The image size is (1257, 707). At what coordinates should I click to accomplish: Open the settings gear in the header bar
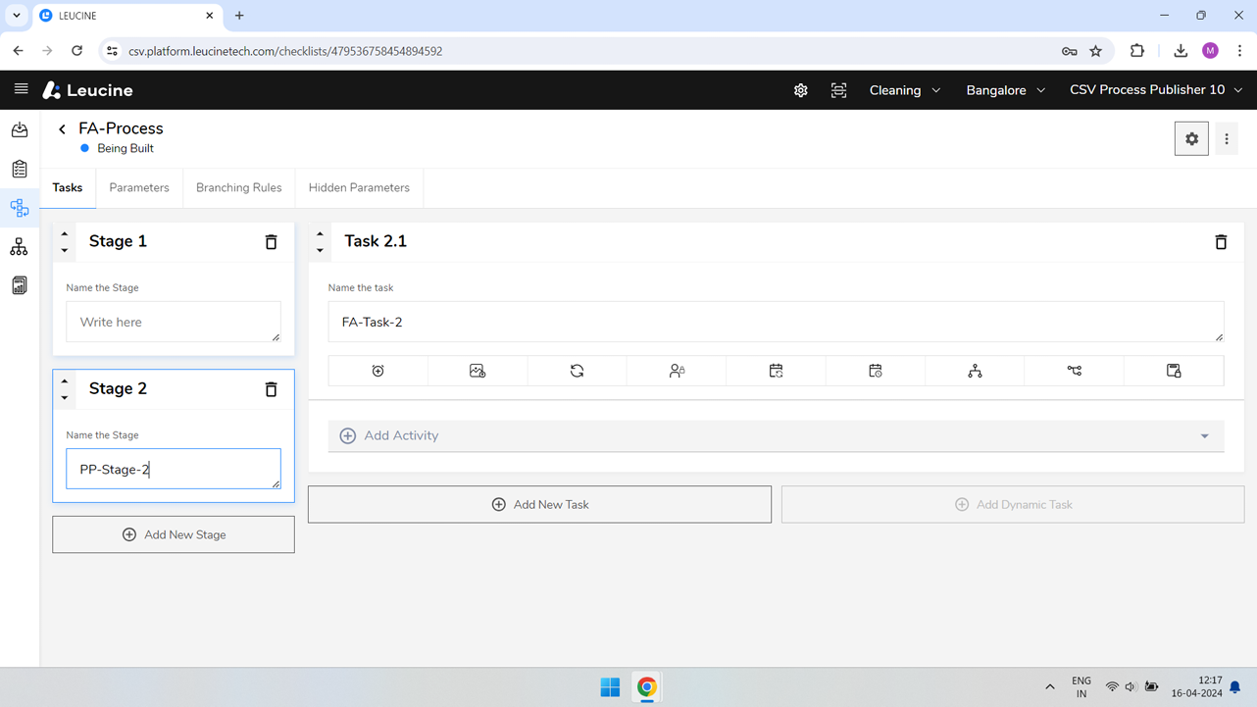click(x=801, y=90)
